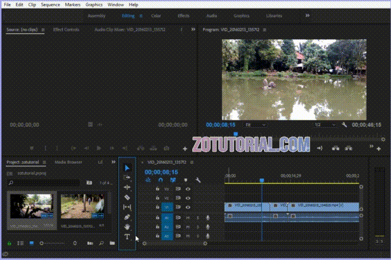Toggle Snap magnet in timeline
The image size is (391, 260).
coord(161,180)
